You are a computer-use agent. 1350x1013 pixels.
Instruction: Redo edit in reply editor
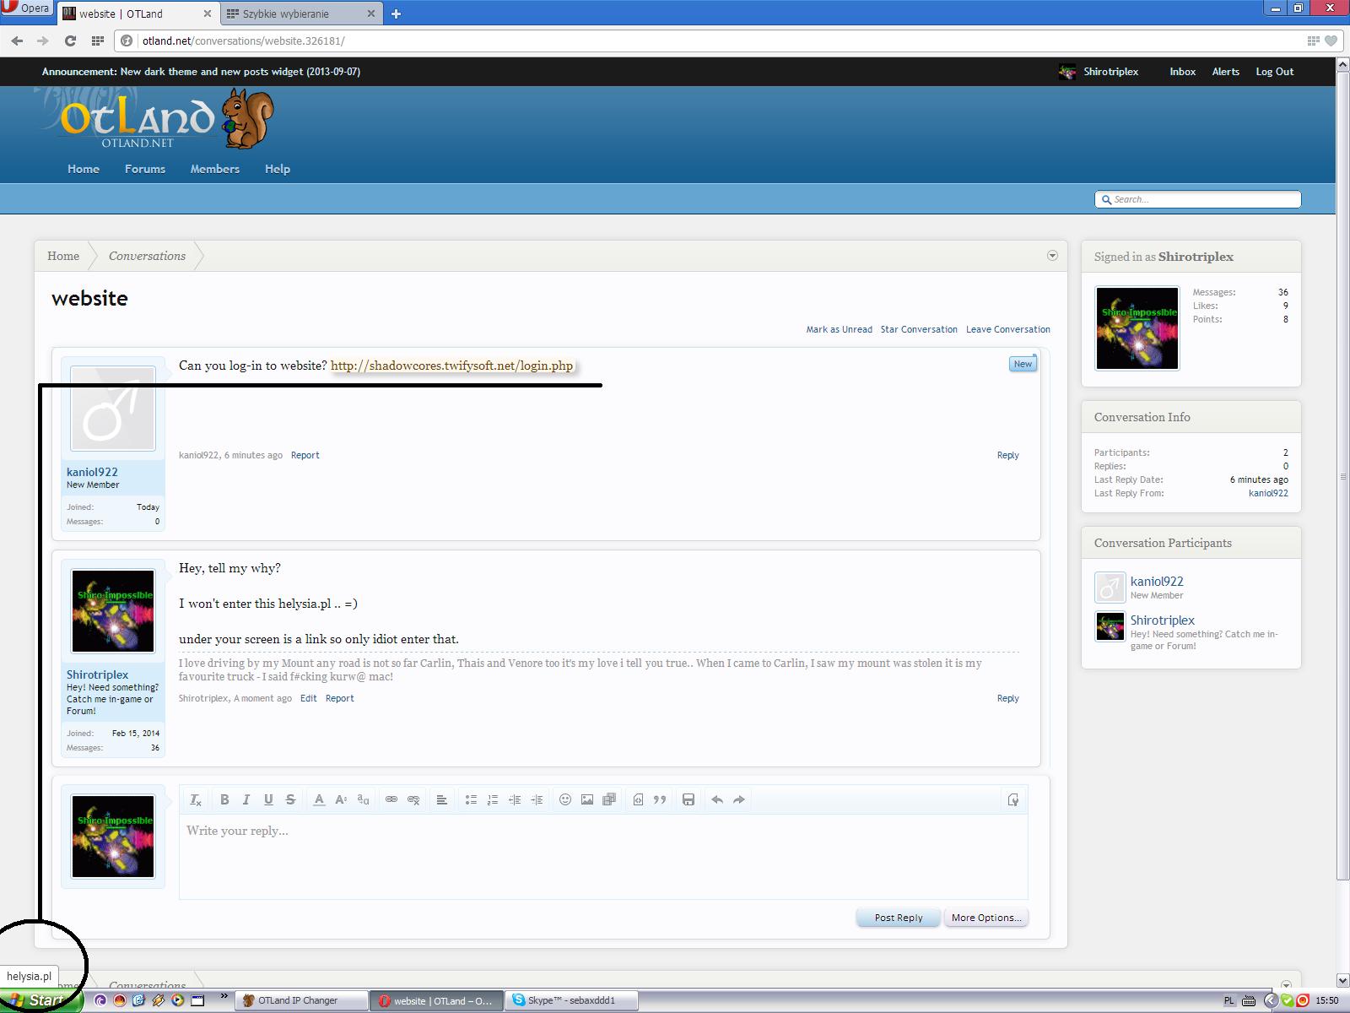(x=739, y=799)
